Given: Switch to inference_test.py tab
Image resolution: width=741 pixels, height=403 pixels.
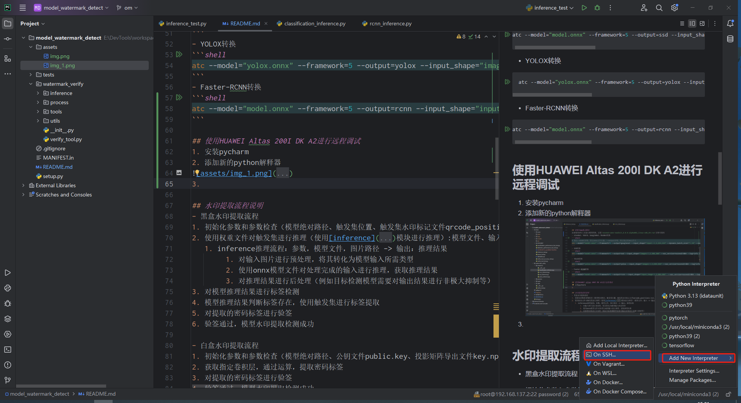Looking at the screenshot, I should tap(183, 23).
